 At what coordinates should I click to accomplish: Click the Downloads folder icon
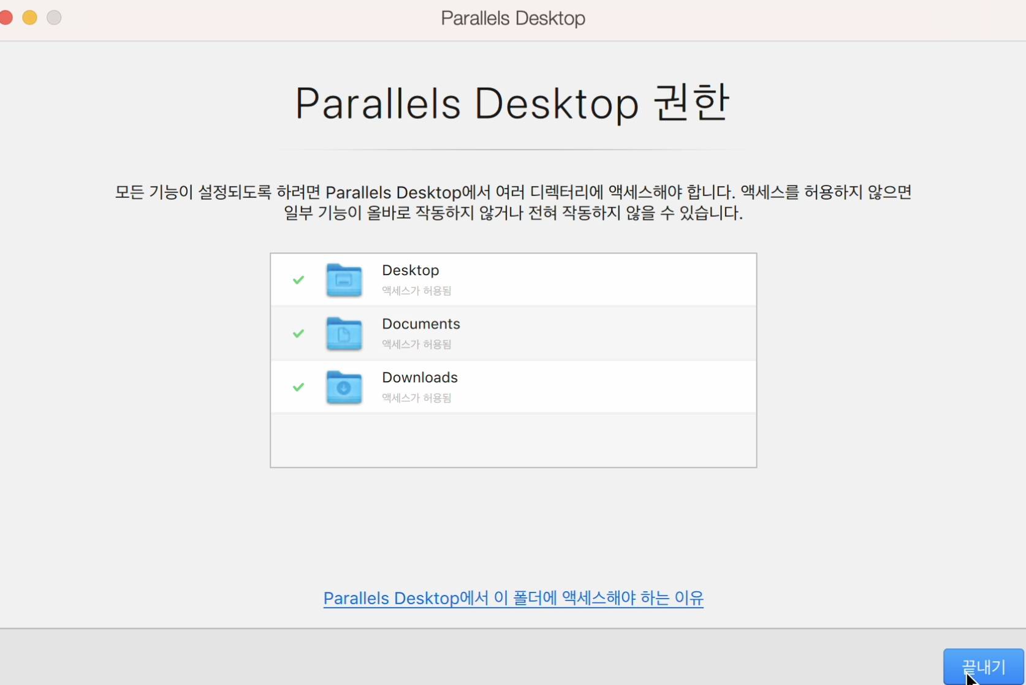(344, 387)
